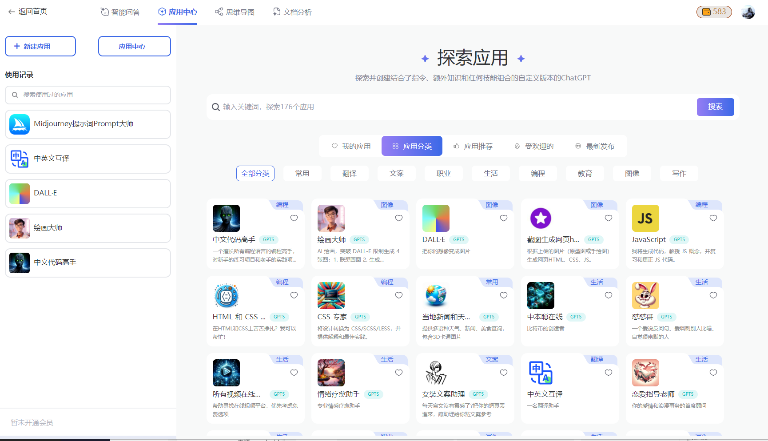
Task: Click the 返回首页 link
Action: (33, 12)
